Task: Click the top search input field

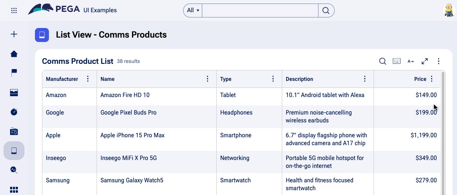Action: [260, 10]
